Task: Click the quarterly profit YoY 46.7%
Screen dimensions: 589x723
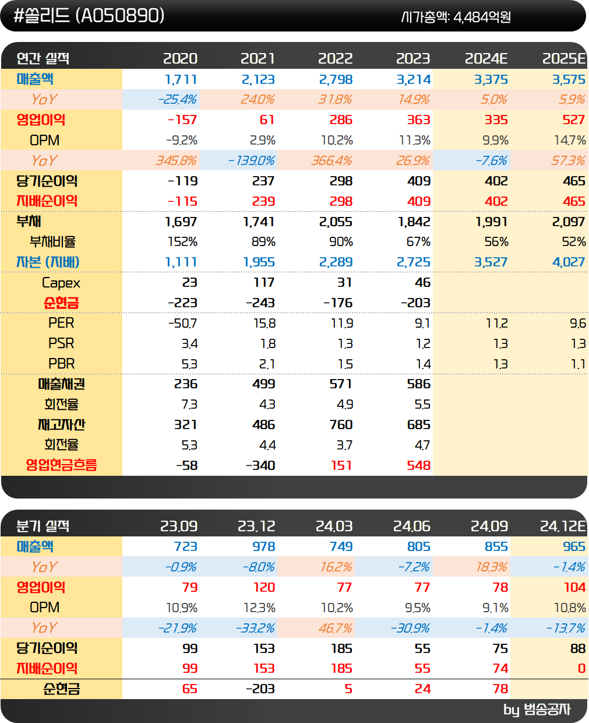Action: [336, 628]
